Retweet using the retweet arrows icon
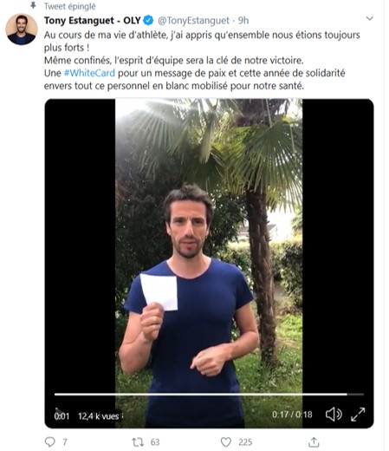 (138, 442)
